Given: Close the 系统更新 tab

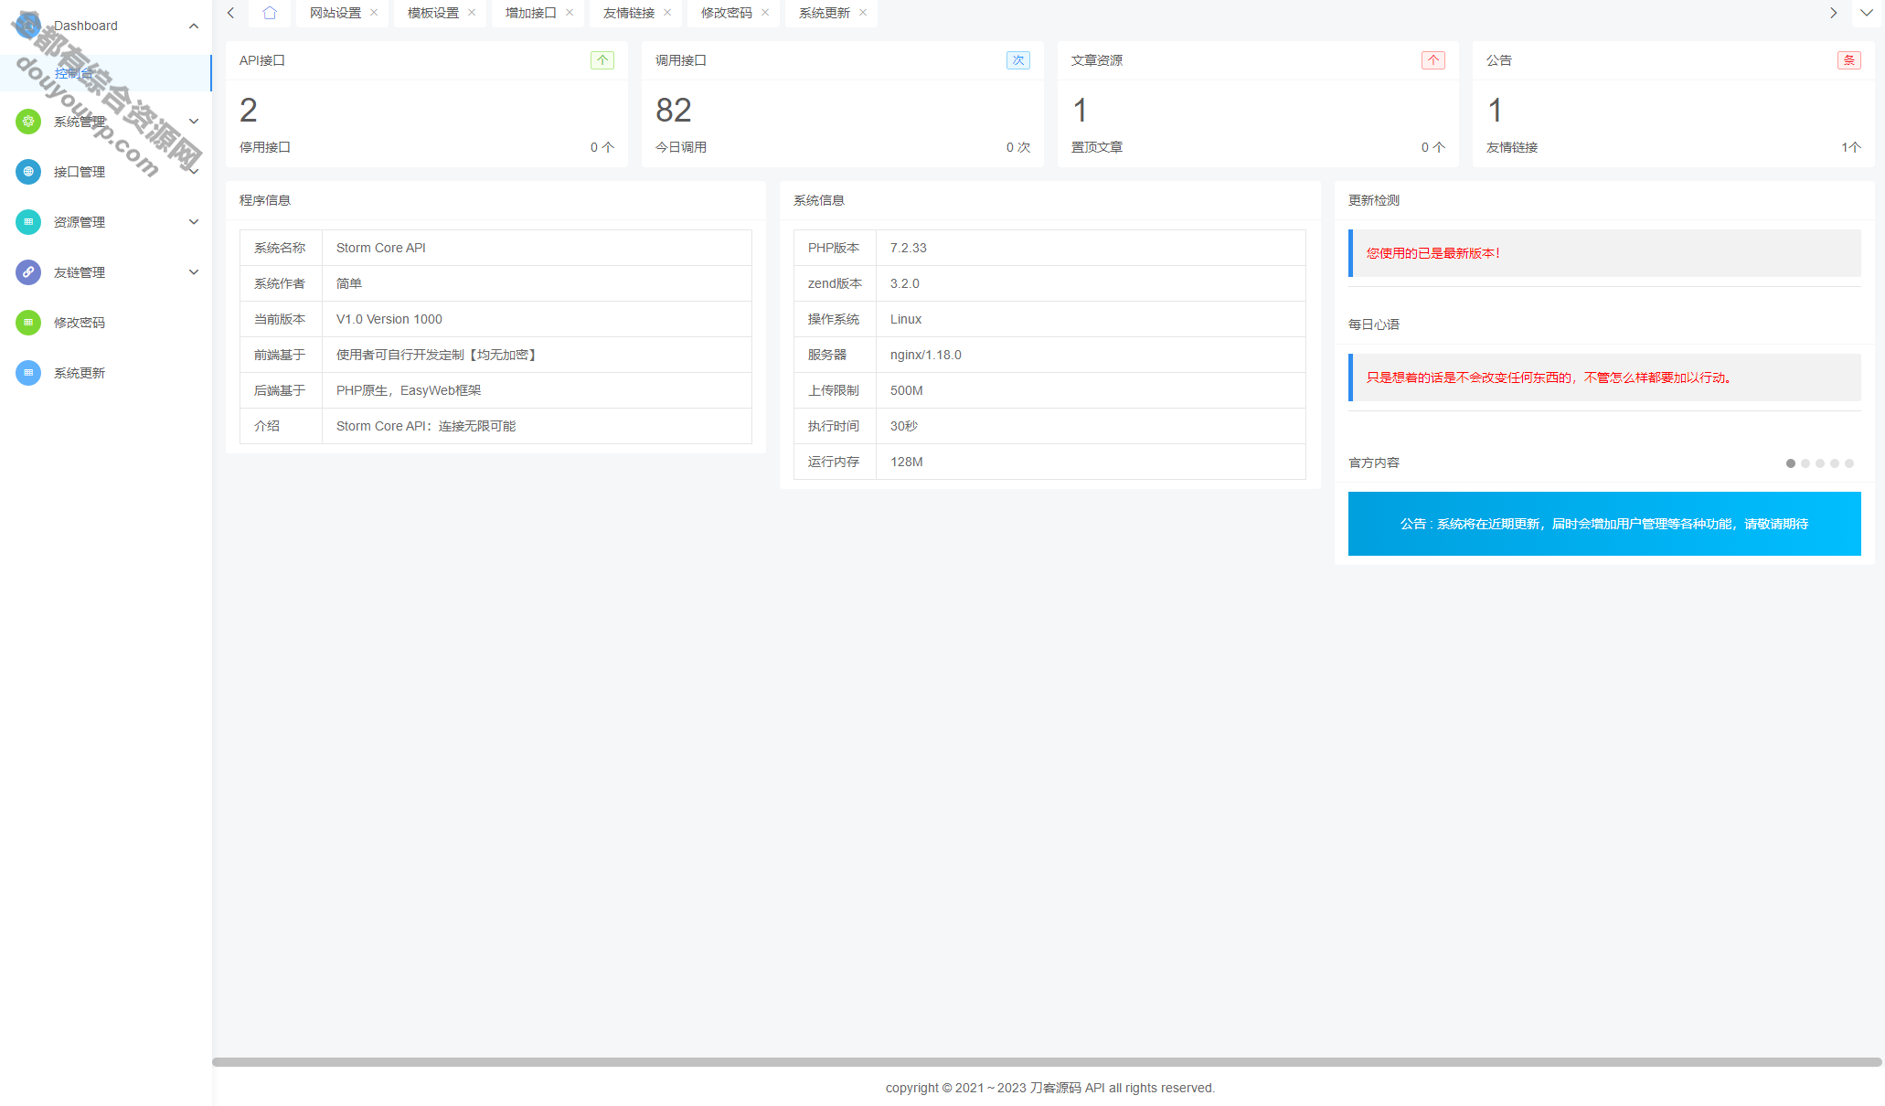Looking at the screenshot, I should 863,13.
